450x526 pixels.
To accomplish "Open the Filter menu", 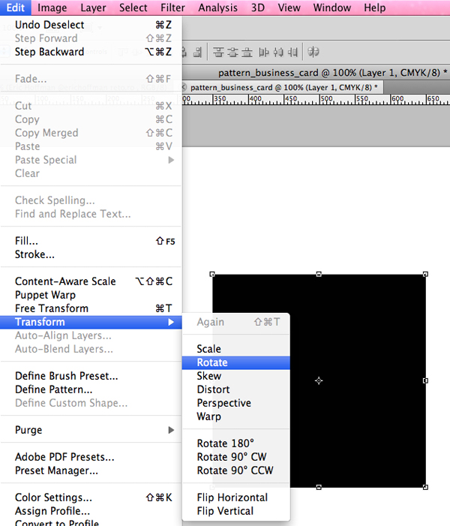I will click(x=172, y=8).
